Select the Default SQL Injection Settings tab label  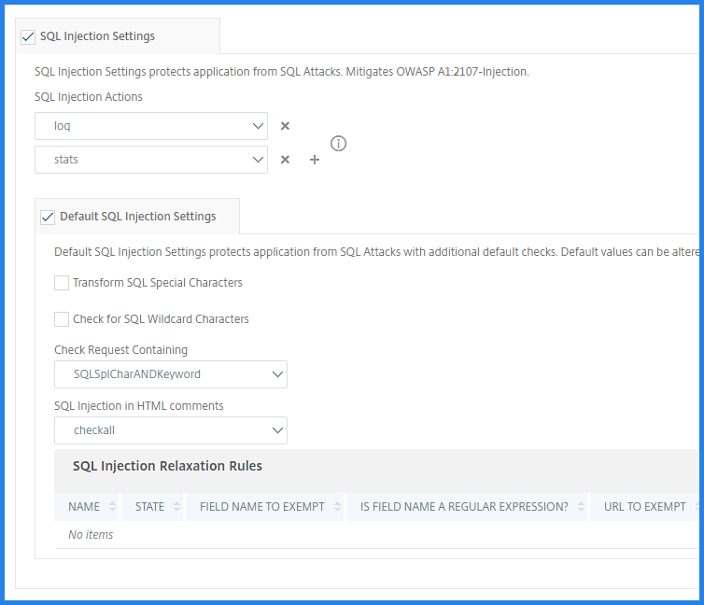pos(137,217)
